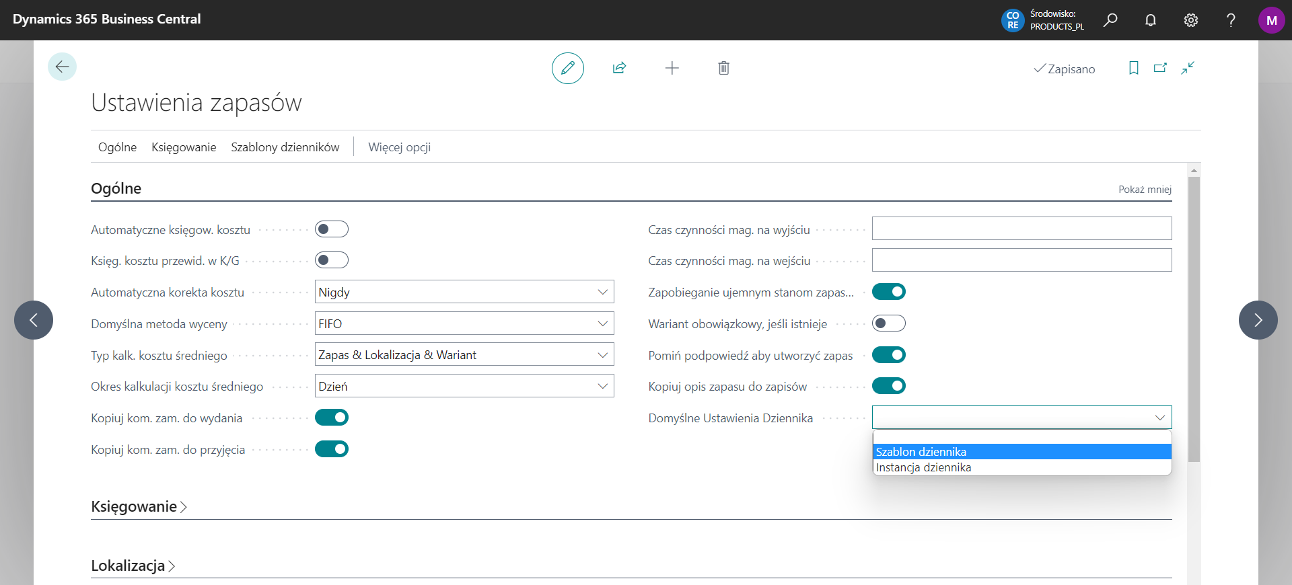
Task: Click the Czas czynności mag. na wyjściu field
Action: pos(1021,229)
